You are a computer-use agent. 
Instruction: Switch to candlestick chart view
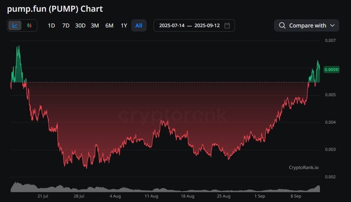pyautogui.click(x=29, y=25)
